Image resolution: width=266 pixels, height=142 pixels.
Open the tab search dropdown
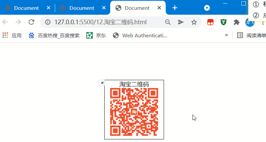207,8
